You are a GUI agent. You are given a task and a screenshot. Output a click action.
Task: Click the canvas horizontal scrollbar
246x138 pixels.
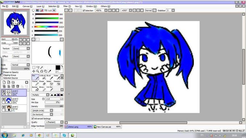click(153, 122)
